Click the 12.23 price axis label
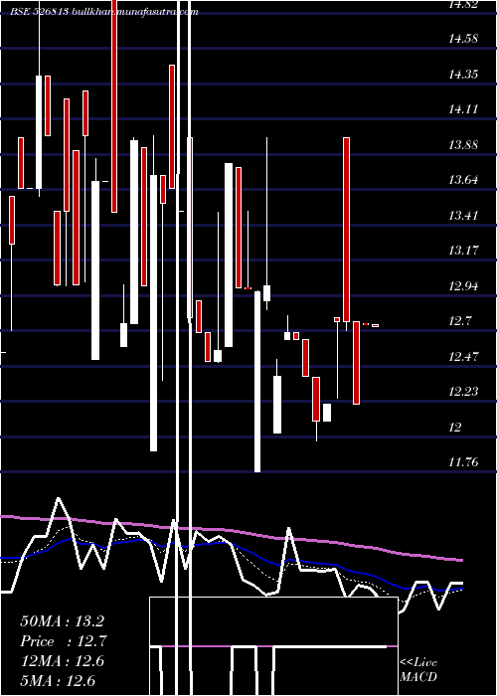Image resolution: width=497 pixels, height=696 pixels. (463, 392)
